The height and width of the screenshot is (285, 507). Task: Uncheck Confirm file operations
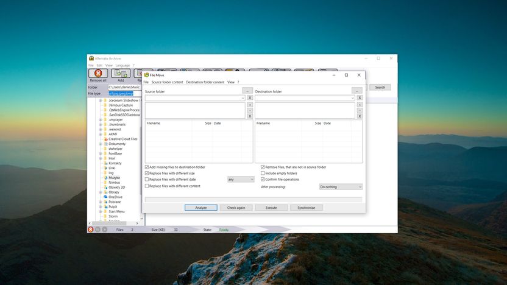tap(263, 179)
